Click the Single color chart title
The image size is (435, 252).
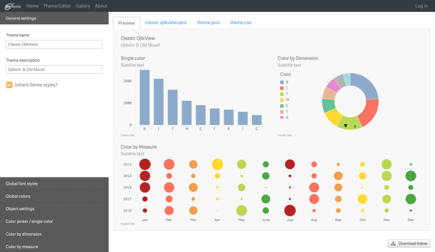[x=132, y=58]
